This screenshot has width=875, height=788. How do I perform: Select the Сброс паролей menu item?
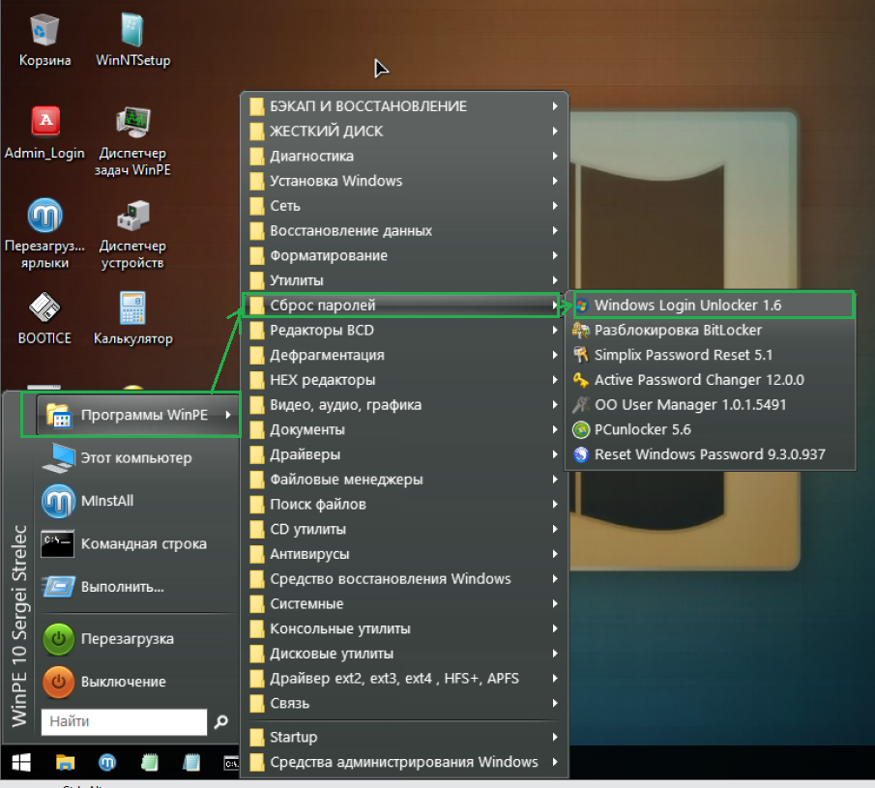tap(402, 306)
